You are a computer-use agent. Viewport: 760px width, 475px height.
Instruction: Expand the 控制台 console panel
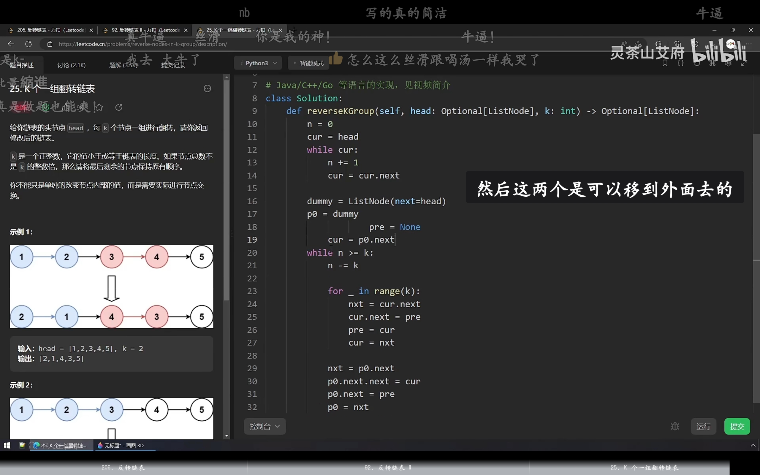coord(265,426)
